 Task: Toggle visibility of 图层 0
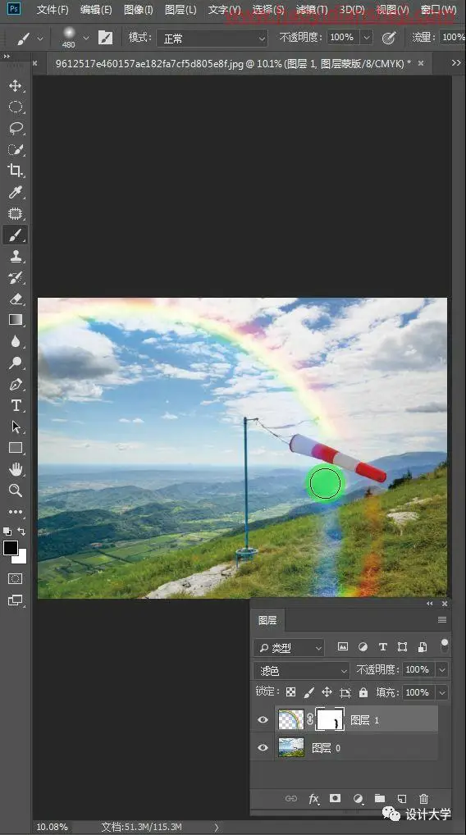[x=263, y=748]
